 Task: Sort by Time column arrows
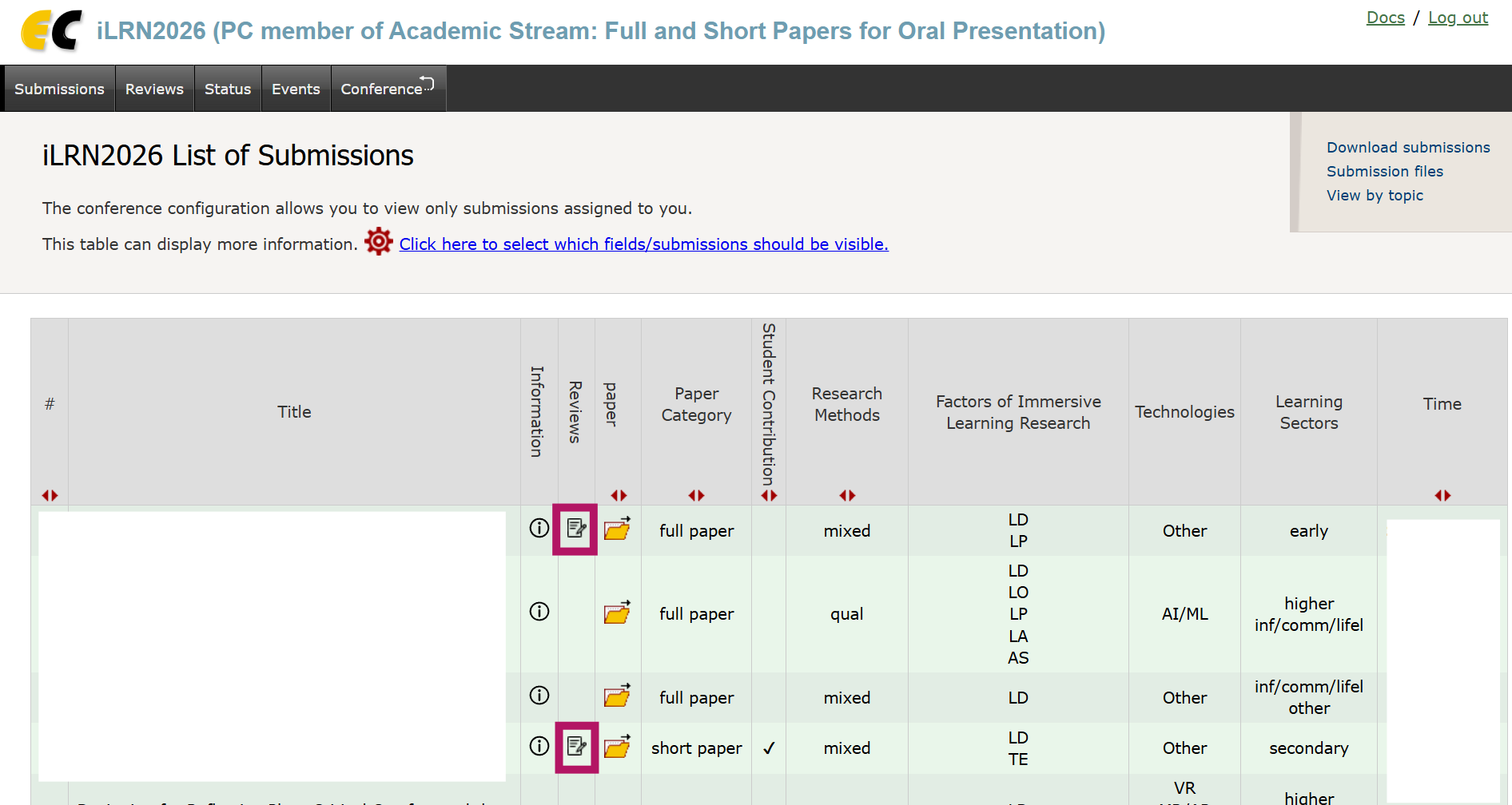[1442, 495]
